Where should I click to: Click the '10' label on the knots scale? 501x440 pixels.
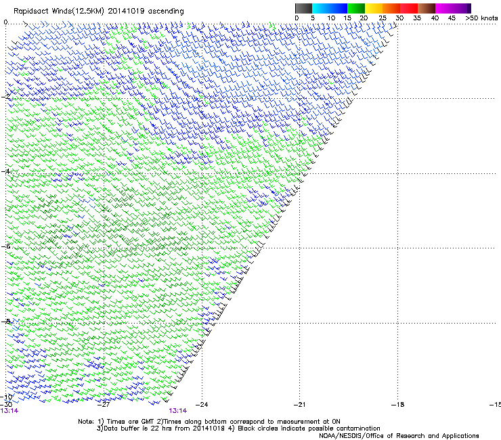coord(331,18)
